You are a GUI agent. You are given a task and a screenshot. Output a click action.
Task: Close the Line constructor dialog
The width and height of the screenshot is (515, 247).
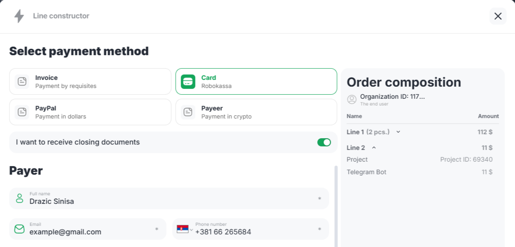tap(498, 16)
